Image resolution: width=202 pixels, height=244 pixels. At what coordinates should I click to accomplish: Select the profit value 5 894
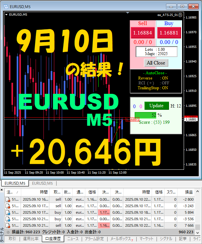click(189, 212)
